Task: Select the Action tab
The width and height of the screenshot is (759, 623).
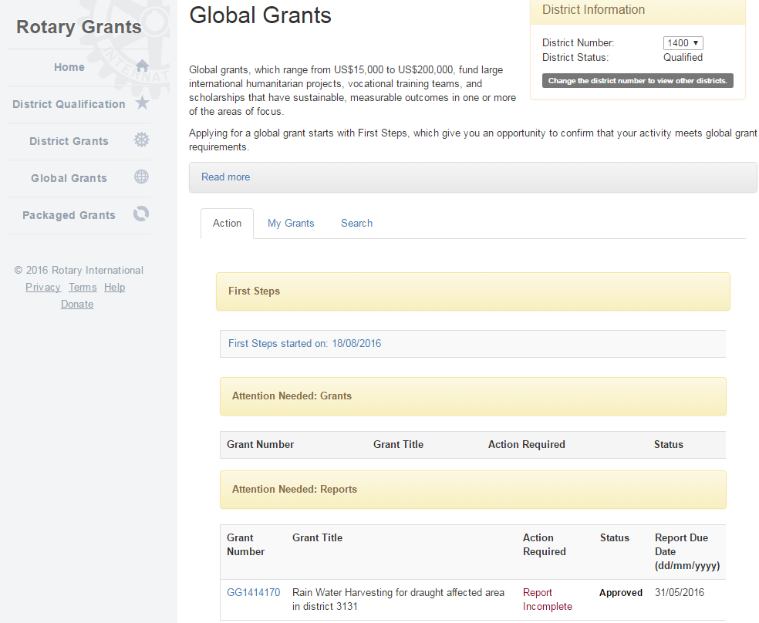Action: pos(227,224)
